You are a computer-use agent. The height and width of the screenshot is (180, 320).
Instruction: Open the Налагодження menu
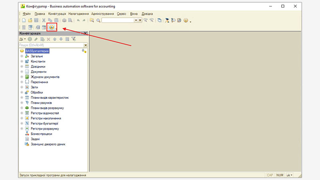79,14
